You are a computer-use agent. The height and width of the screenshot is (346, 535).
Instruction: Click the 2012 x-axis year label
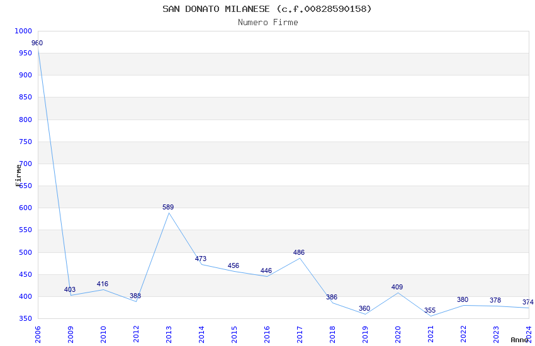136,334
